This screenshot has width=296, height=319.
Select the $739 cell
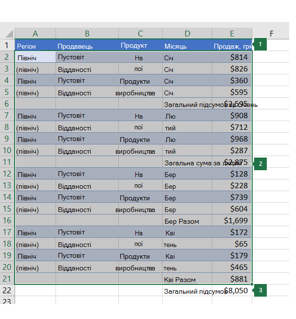click(232, 197)
